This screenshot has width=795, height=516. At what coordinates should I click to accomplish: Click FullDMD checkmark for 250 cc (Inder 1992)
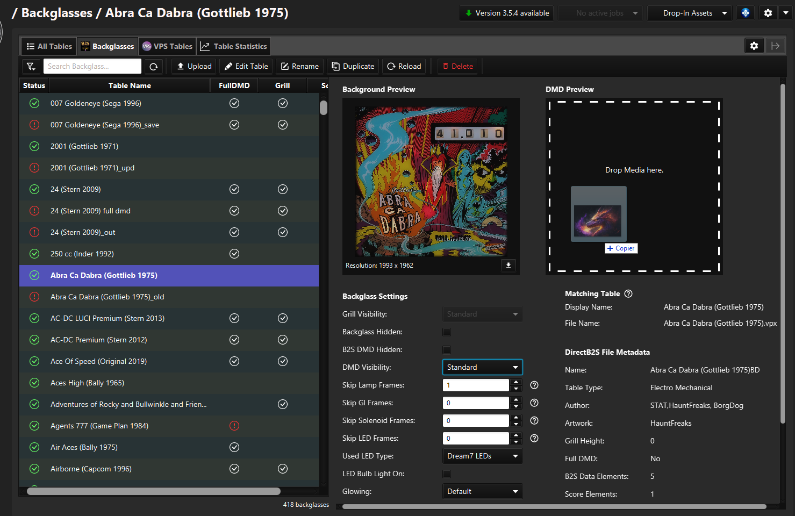tap(234, 254)
